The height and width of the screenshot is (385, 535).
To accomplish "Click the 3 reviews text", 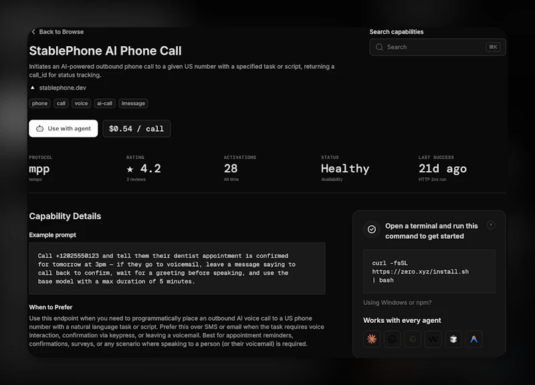I will (x=136, y=179).
